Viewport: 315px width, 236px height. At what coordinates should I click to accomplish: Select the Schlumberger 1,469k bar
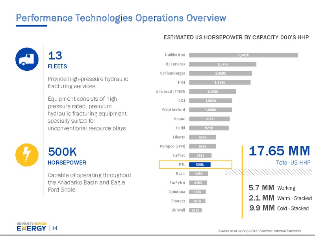[220, 73]
